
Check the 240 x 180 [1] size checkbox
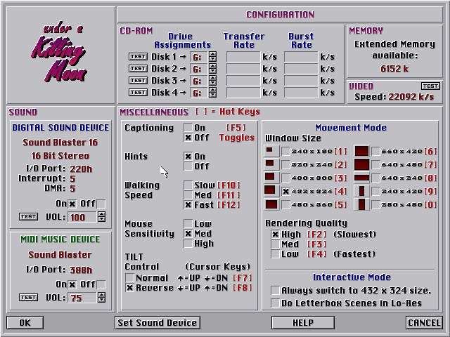point(285,152)
